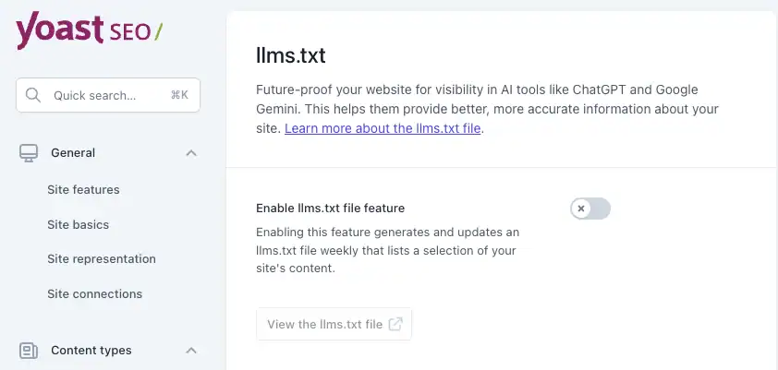778x370 pixels.
Task: Collapse the Content types chevron
Action: (191, 351)
